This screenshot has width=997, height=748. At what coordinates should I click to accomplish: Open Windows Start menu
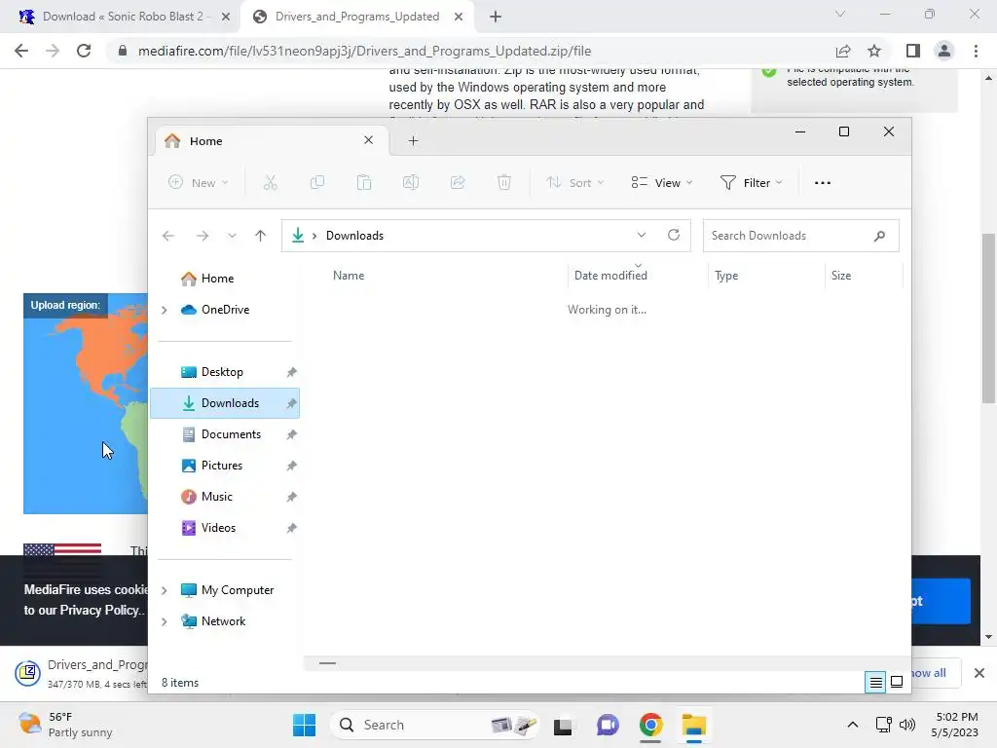coord(304,725)
